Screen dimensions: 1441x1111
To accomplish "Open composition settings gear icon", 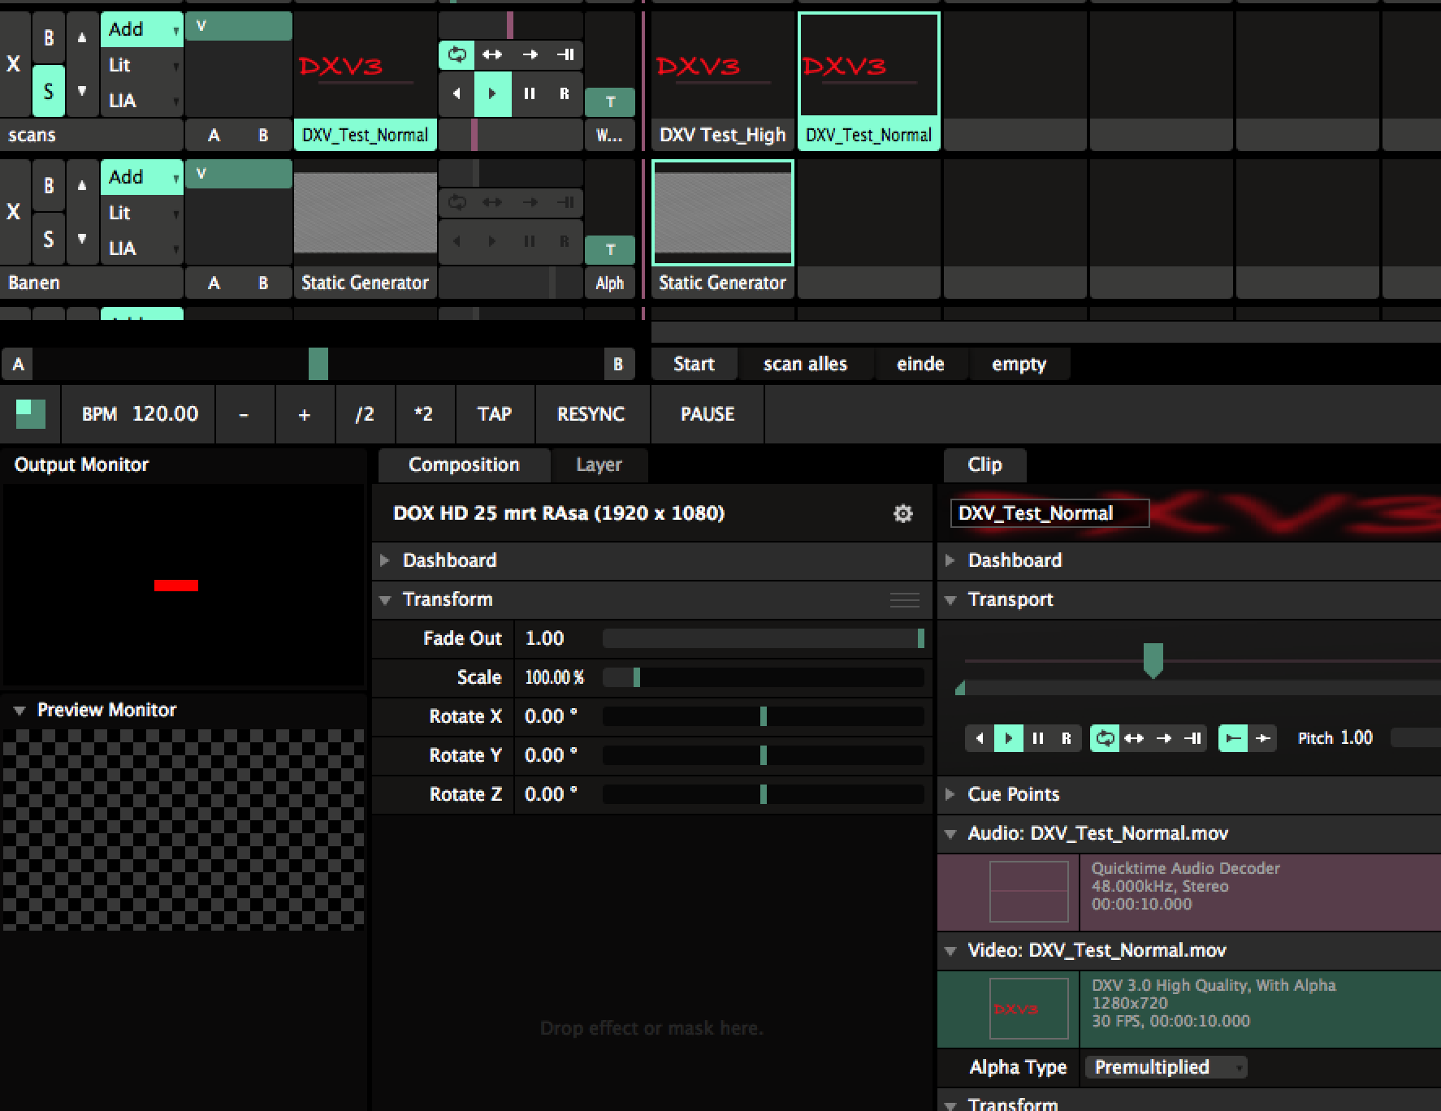I will (902, 514).
